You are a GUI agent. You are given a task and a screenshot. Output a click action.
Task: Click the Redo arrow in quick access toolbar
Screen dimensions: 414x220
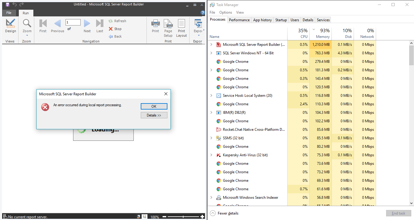click(x=22, y=4)
